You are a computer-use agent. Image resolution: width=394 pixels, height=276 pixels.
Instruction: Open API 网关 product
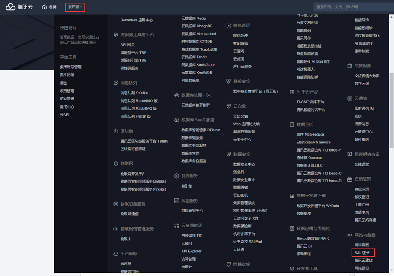127,45
